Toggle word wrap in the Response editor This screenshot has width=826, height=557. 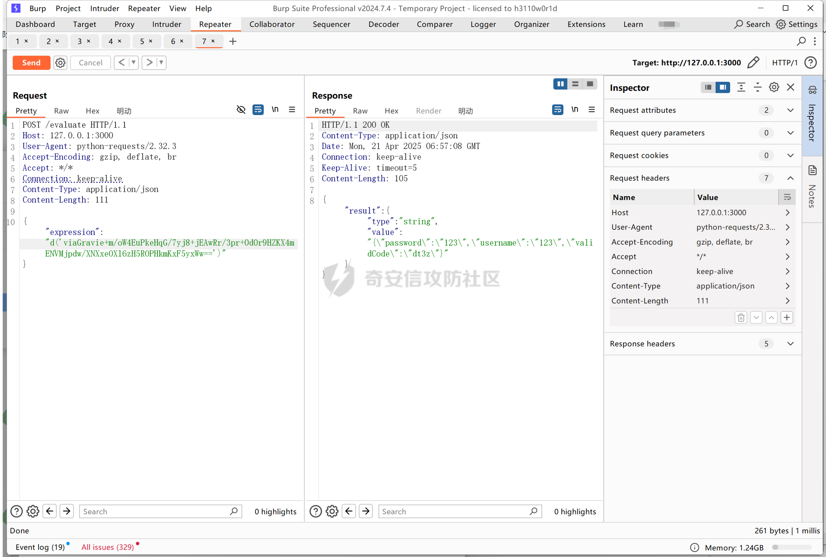pyautogui.click(x=557, y=110)
